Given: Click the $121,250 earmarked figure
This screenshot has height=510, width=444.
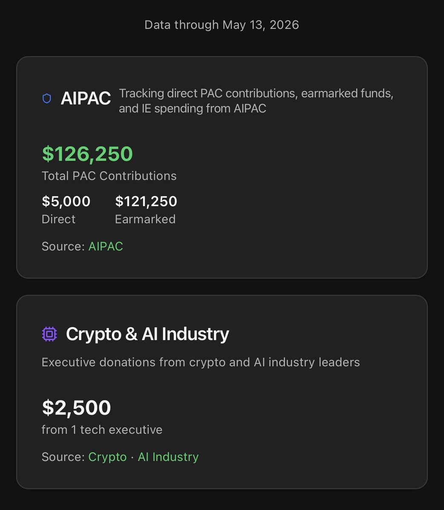Looking at the screenshot, I should (x=146, y=201).
